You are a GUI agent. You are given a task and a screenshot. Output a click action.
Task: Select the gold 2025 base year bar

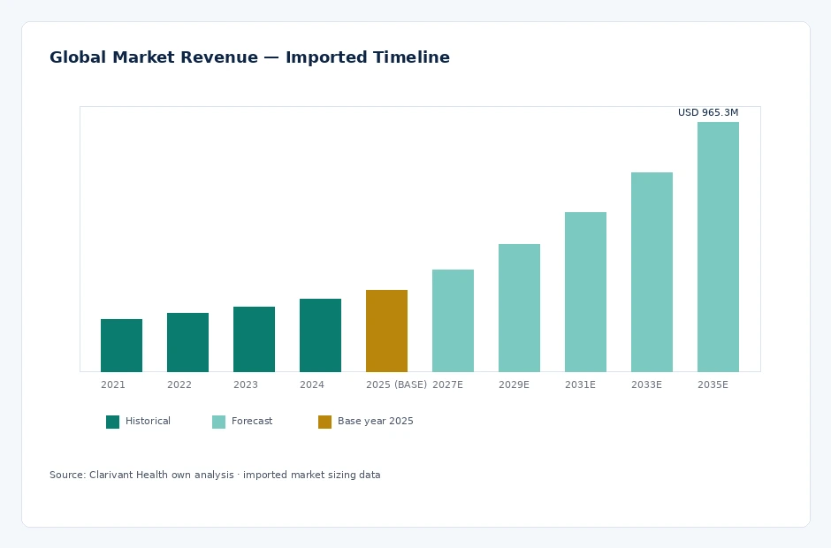tap(386, 331)
